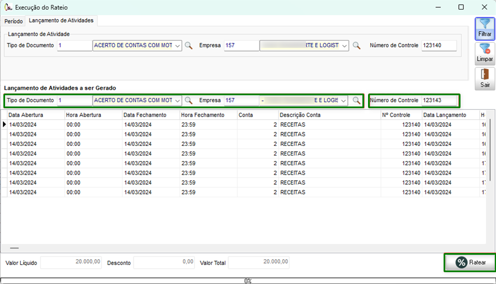
Task: Click Empresa code field in a ser Gerado row
Action: (241, 100)
